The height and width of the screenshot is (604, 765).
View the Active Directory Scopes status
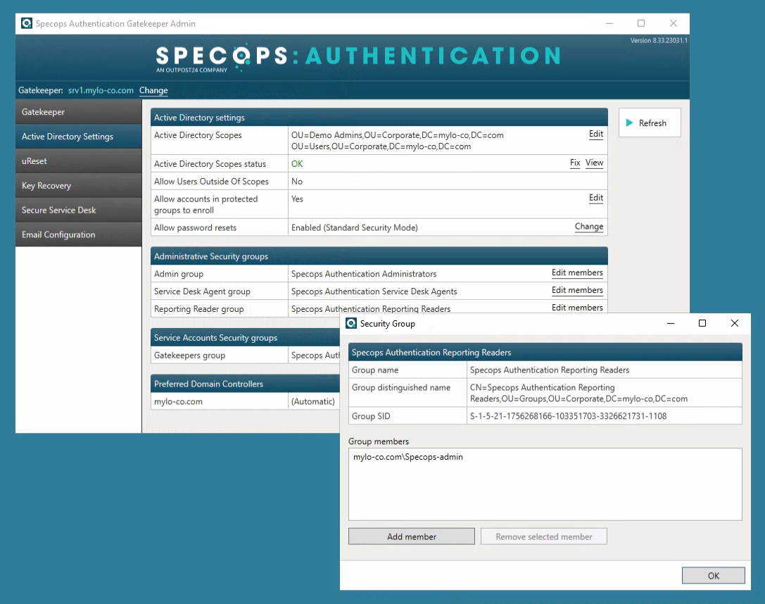point(594,163)
